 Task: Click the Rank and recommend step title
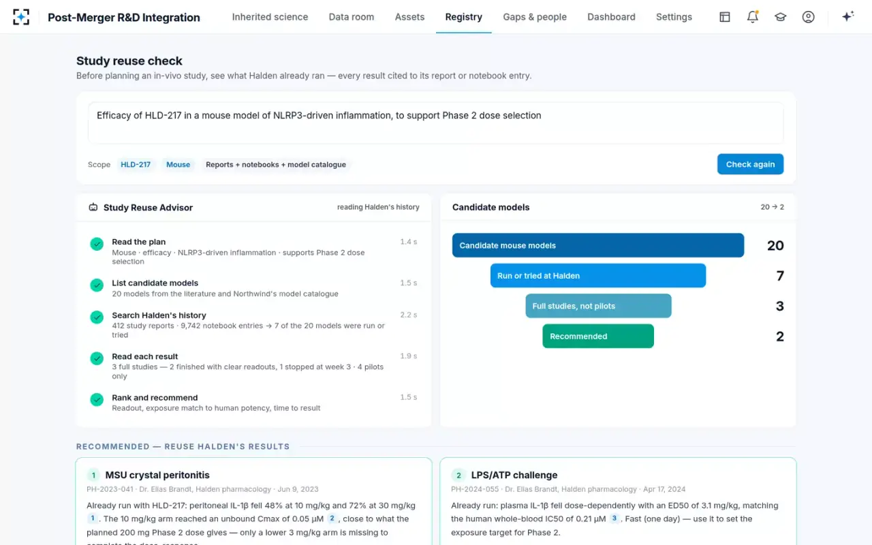[x=155, y=398]
